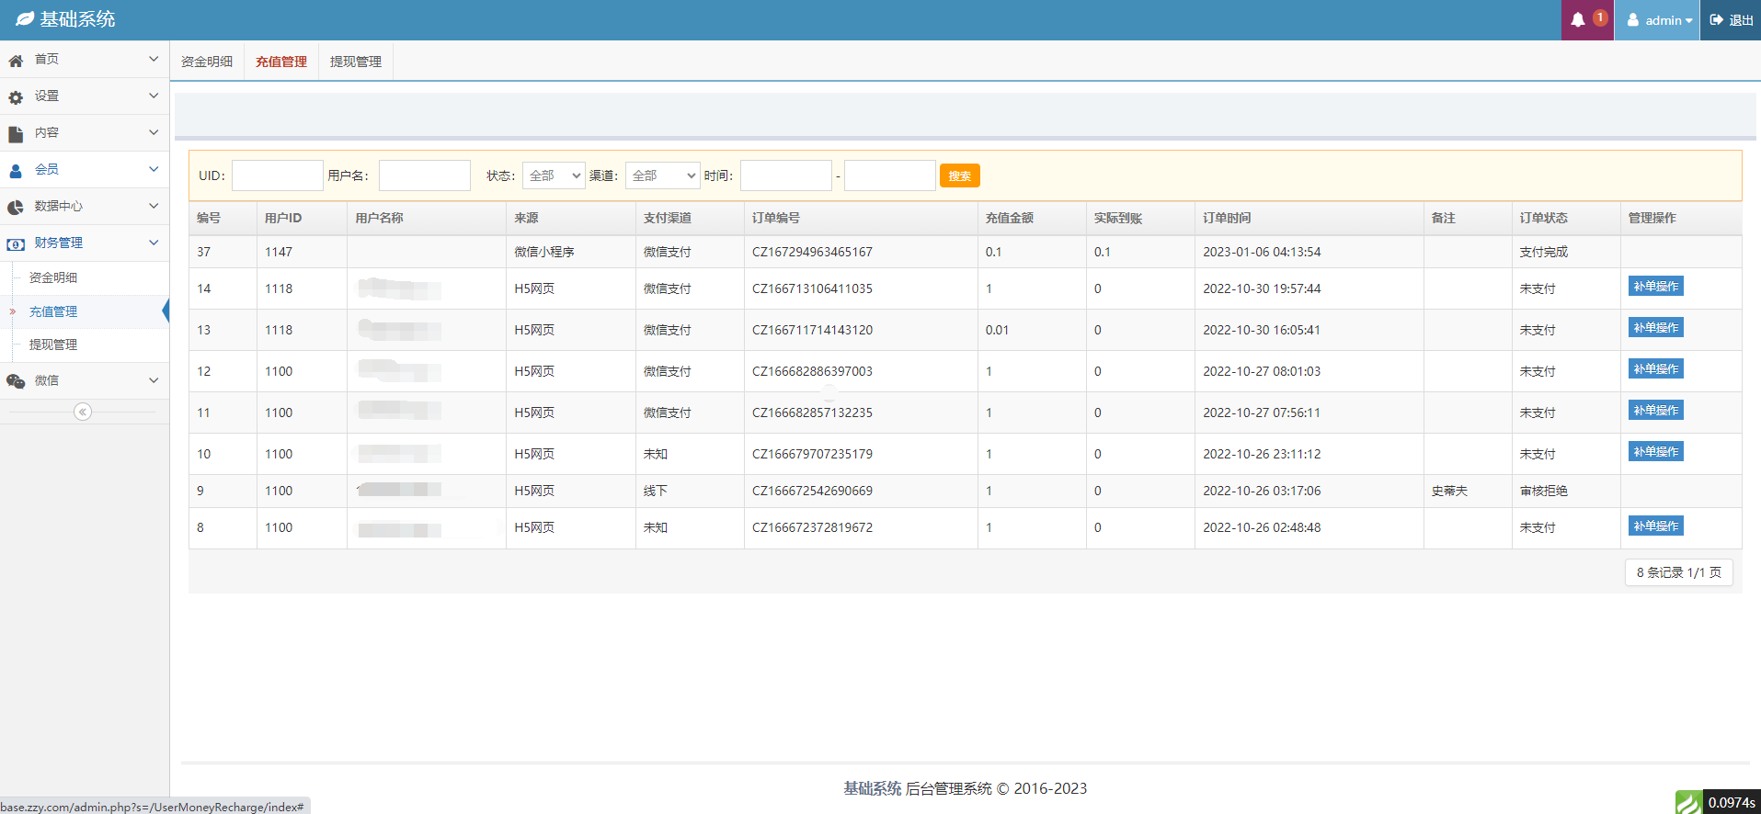The image size is (1761, 814).
Task: Switch to the 提现管理 tab
Action: point(356,62)
